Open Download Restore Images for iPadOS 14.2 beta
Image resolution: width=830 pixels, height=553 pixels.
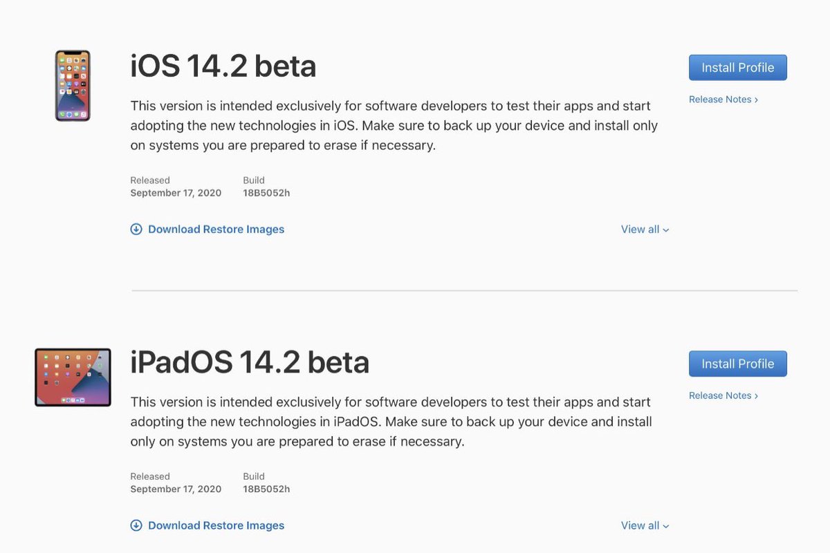click(x=216, y=525)
